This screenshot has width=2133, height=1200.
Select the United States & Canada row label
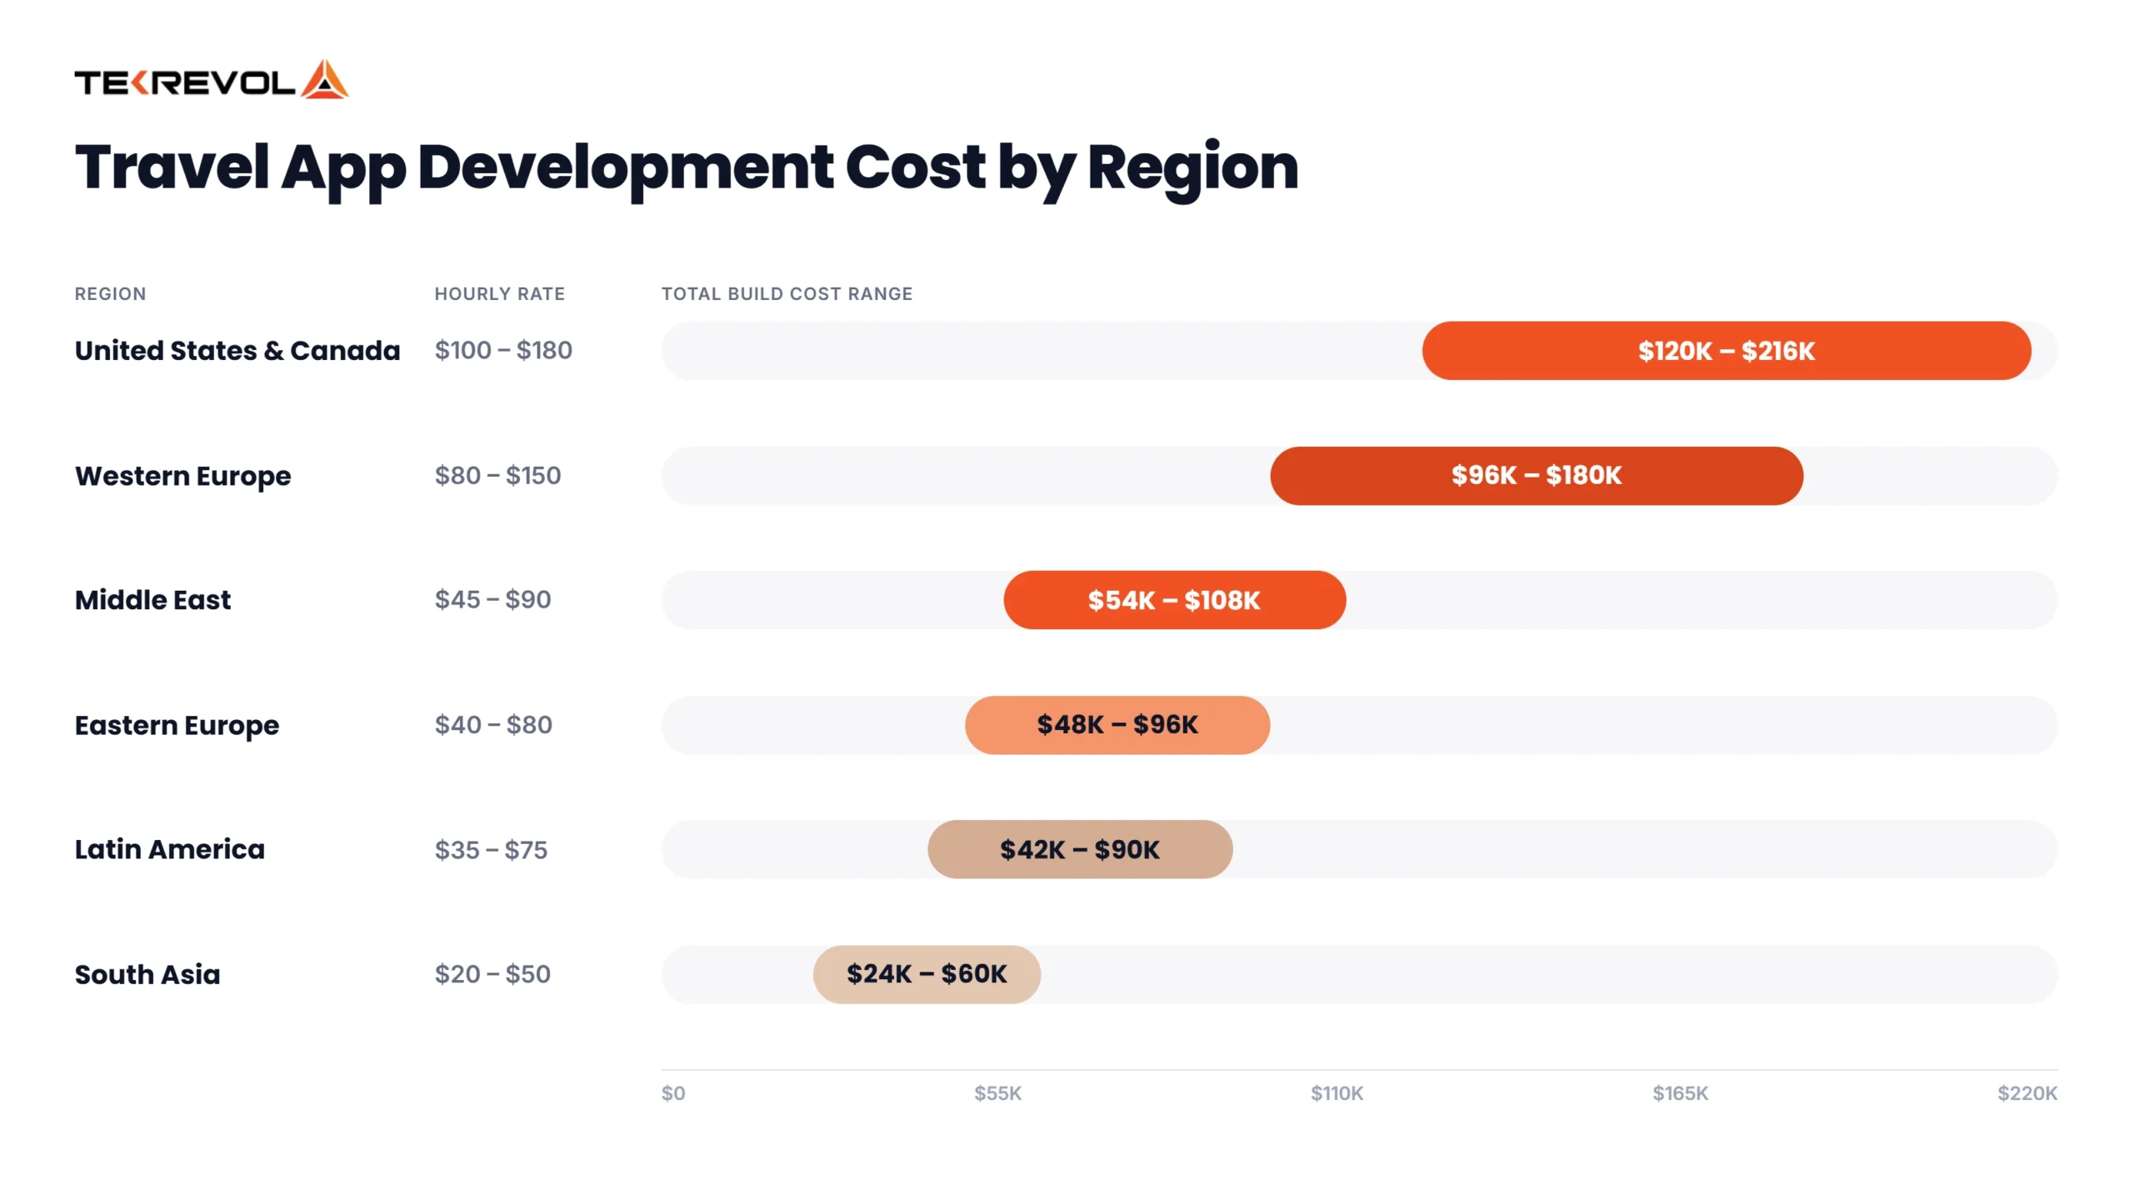(237, 350)
